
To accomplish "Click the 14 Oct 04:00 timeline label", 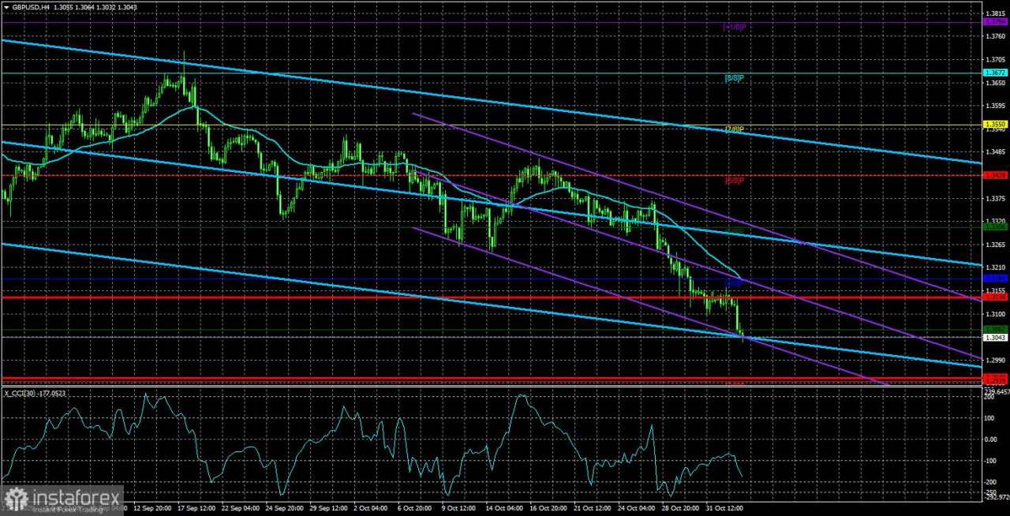I will point(503,508).
